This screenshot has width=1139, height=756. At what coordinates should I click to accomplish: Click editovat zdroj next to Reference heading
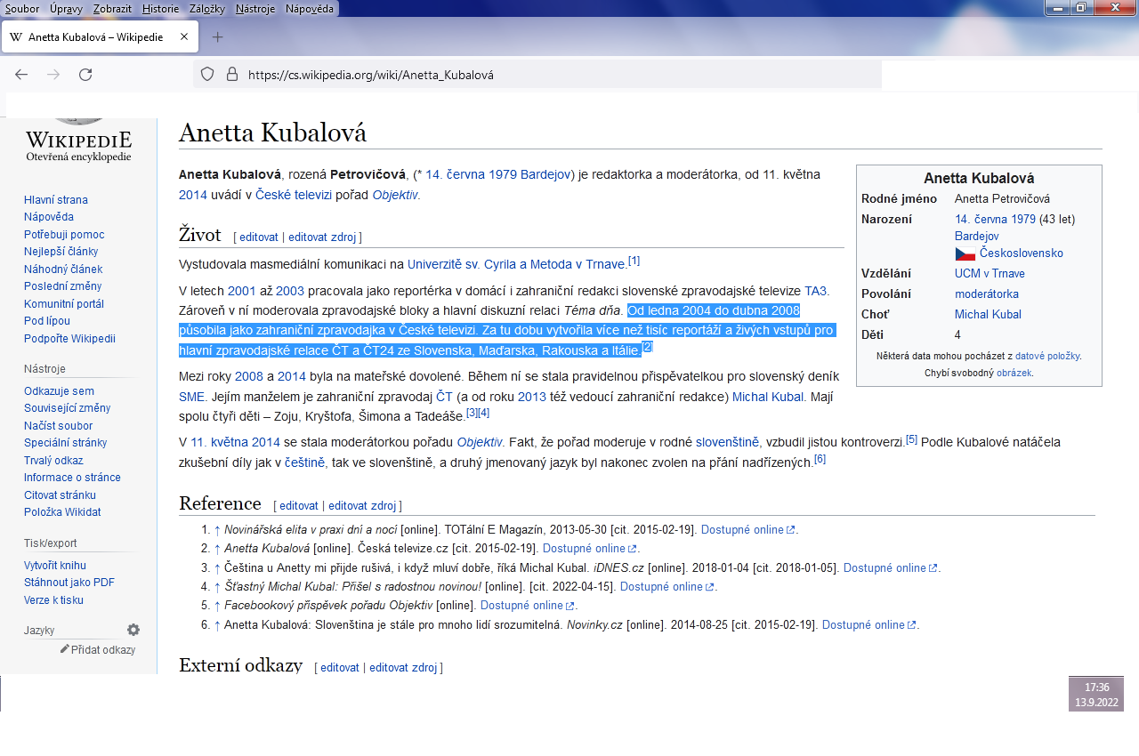[x=362, y=505]
